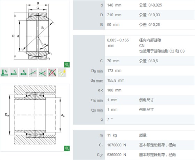The height and width of the screenshot is (160, 195).
Task: Enlarge the bottom mounting dimensions drawing
Action: pyautogui.click(x=67, y=149)
